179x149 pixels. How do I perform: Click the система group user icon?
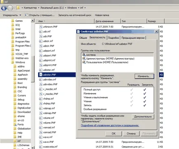coord(84,55)
